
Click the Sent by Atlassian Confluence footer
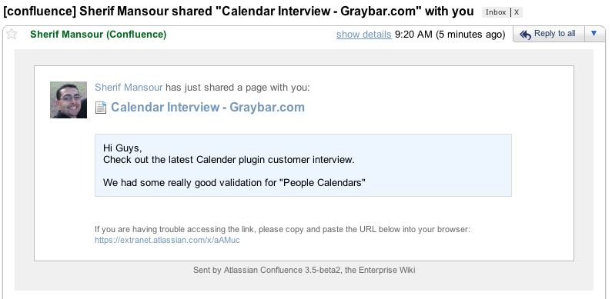point(304,270)
